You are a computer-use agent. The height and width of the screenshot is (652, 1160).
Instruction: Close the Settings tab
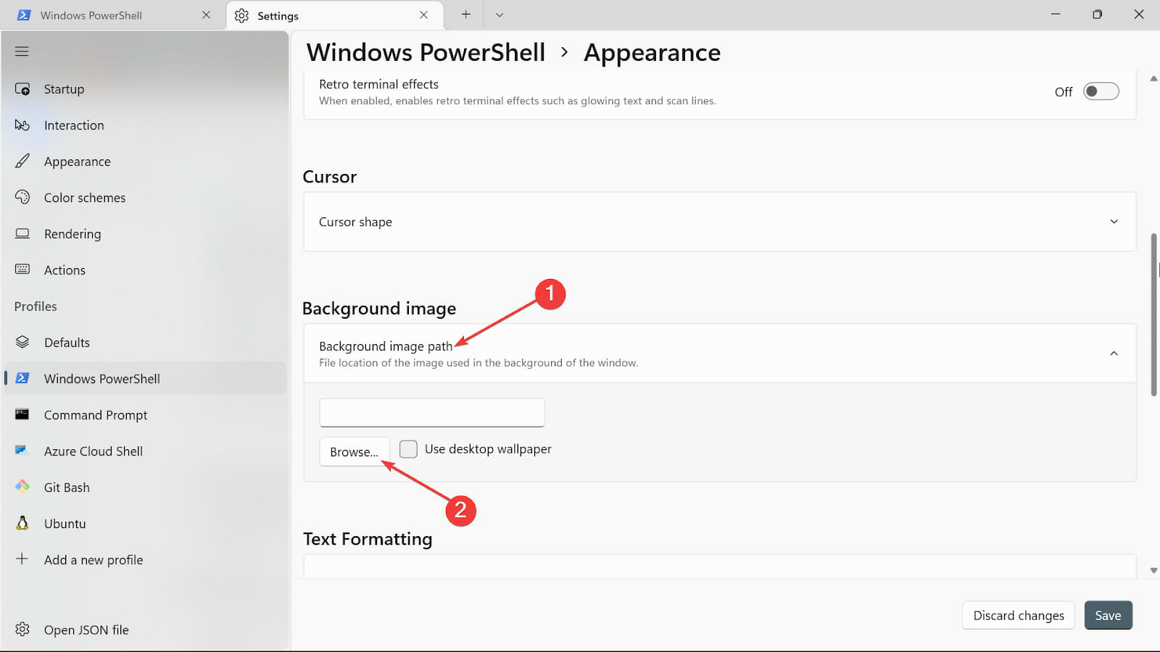[x=424, y=15]
